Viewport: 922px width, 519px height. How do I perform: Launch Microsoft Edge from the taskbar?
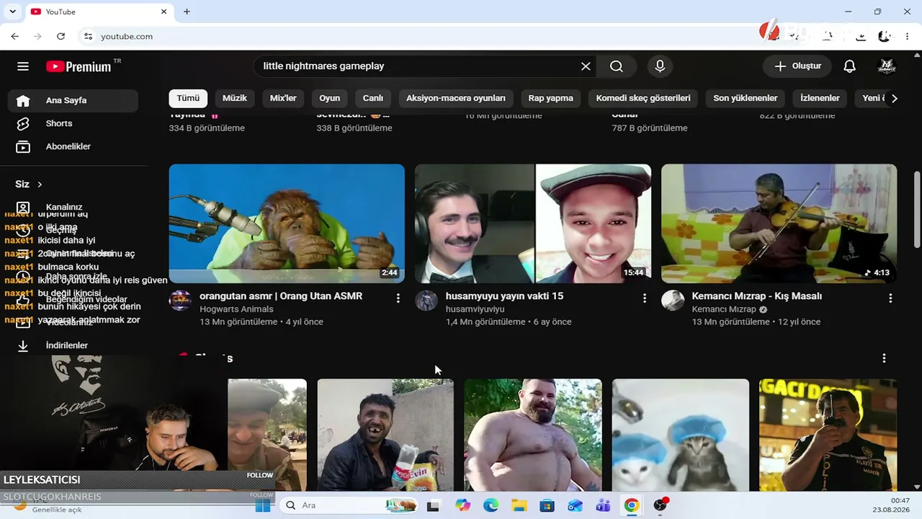491,505
